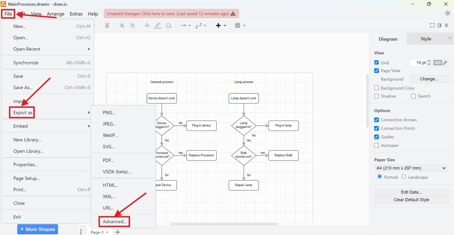The width and height of the screenshot is (454, 235).
Task: Switch to the Diagram tab
Action: 388,39
